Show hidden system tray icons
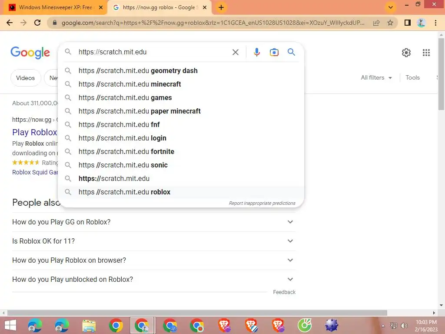 [383, 326]
